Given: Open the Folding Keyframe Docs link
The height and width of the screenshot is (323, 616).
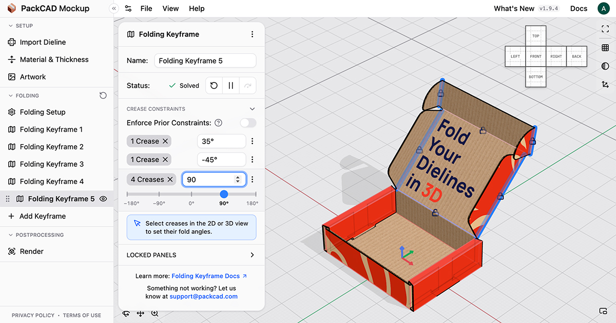Looking at the screenshot, I should (209, 276).
